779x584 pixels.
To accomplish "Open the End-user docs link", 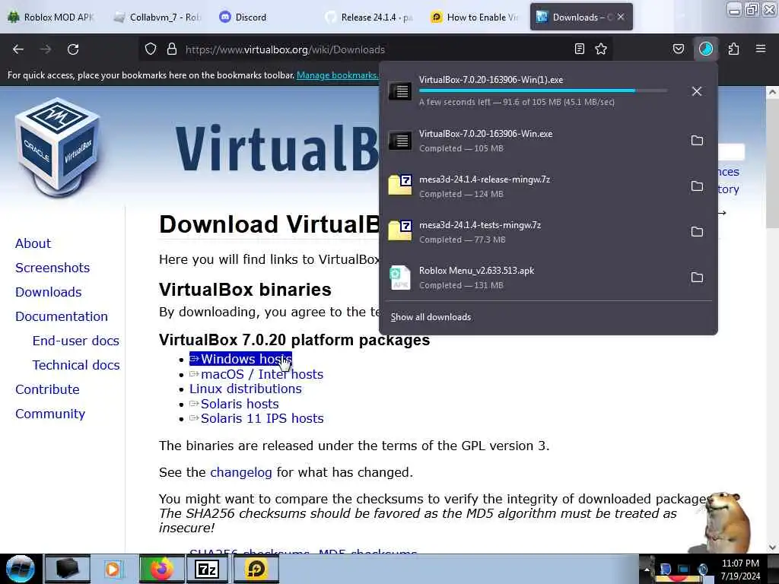I will coord(75,341).
